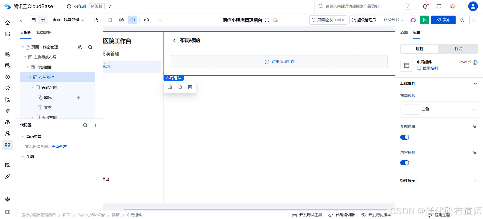Open the 使用指引 link
483x219 pixels.
tap(427, 68)
